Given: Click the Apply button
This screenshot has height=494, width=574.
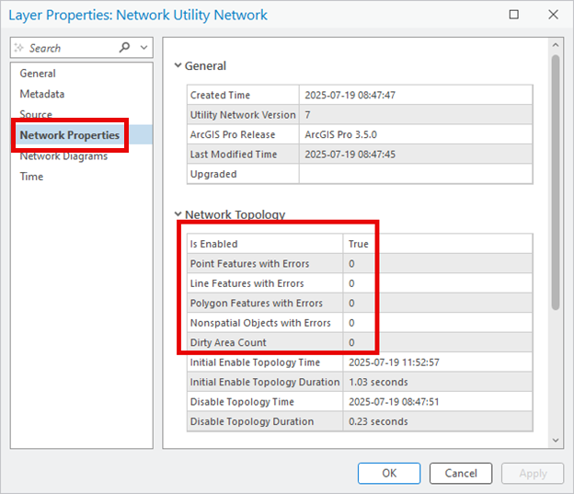Looking at the screenshot, I should [533, 473].
